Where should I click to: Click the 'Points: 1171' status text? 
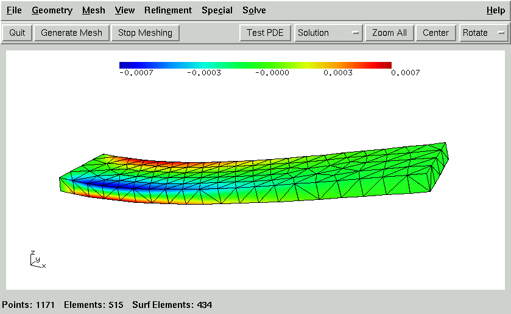[29, 305]
